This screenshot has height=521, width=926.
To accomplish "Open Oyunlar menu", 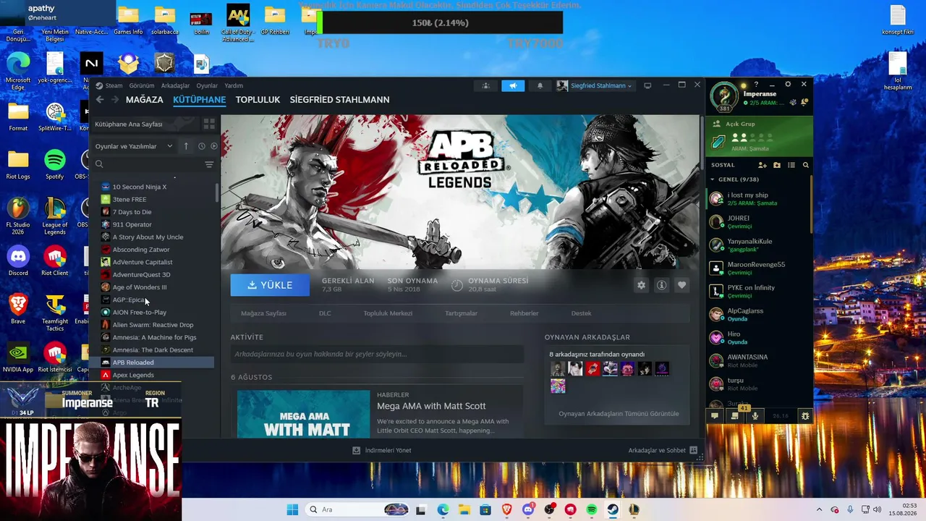I will 207,85.
